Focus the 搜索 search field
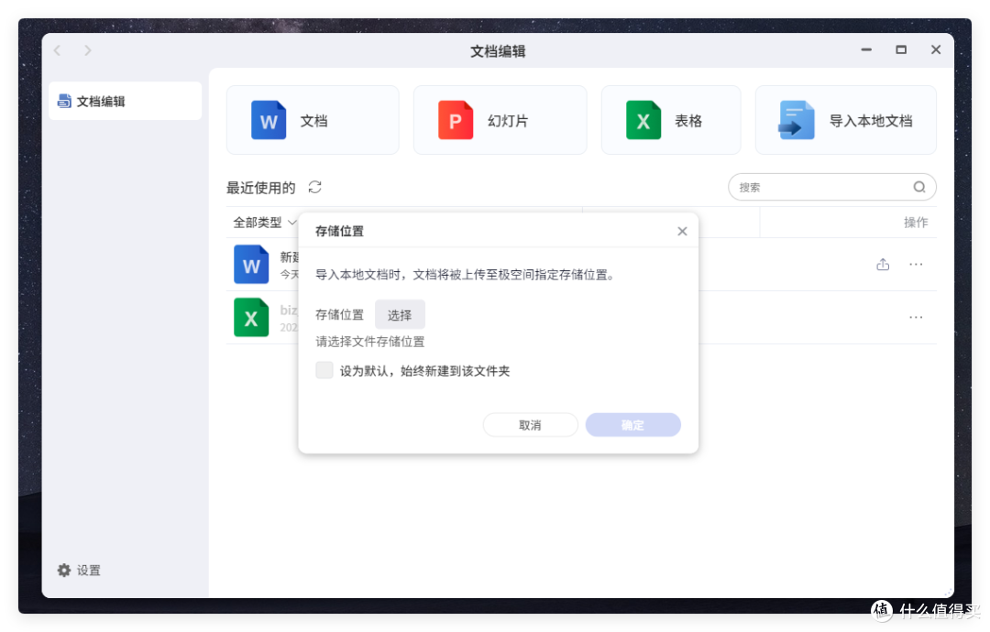The image size is (990, 632). [x=831, y=187]
